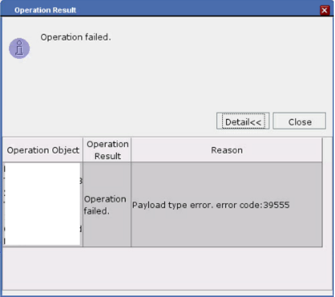
Task: Click the empty area below the results table
Action: click(x=167, y=268)
